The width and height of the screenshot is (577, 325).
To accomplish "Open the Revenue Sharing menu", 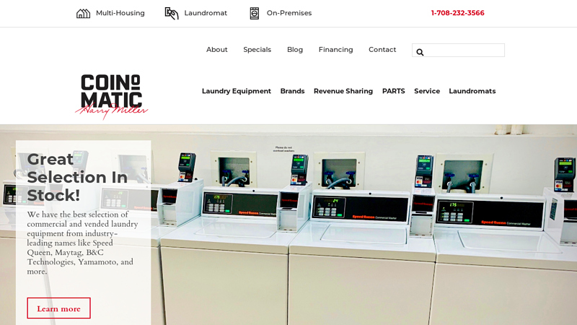I will point(343,91).
